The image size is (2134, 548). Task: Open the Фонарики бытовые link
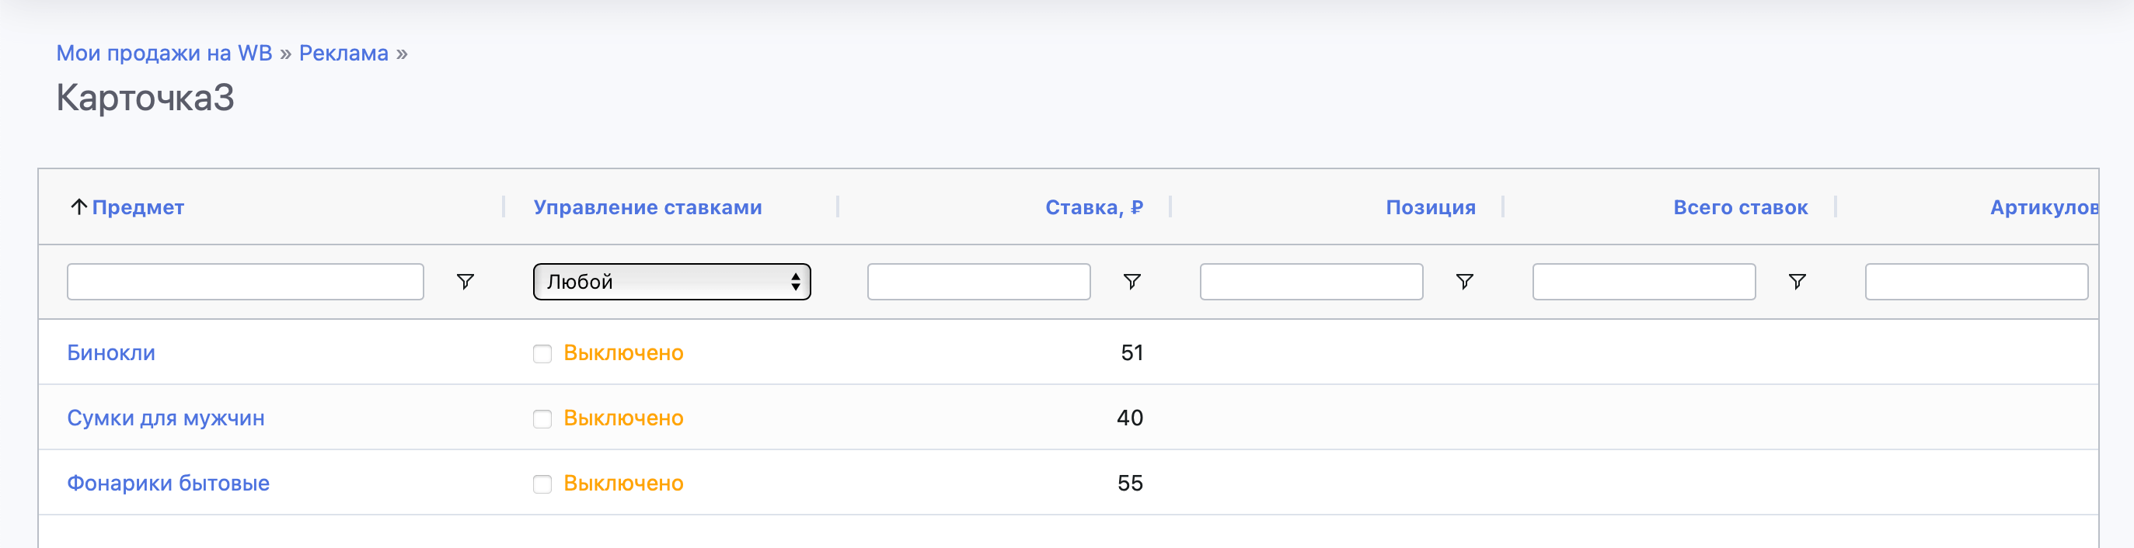pyautogui.click(x=168, y=483)
